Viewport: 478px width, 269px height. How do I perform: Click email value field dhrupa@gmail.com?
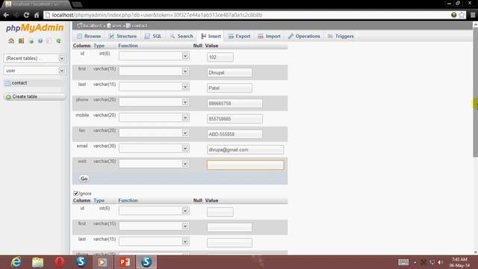point(245,149)
